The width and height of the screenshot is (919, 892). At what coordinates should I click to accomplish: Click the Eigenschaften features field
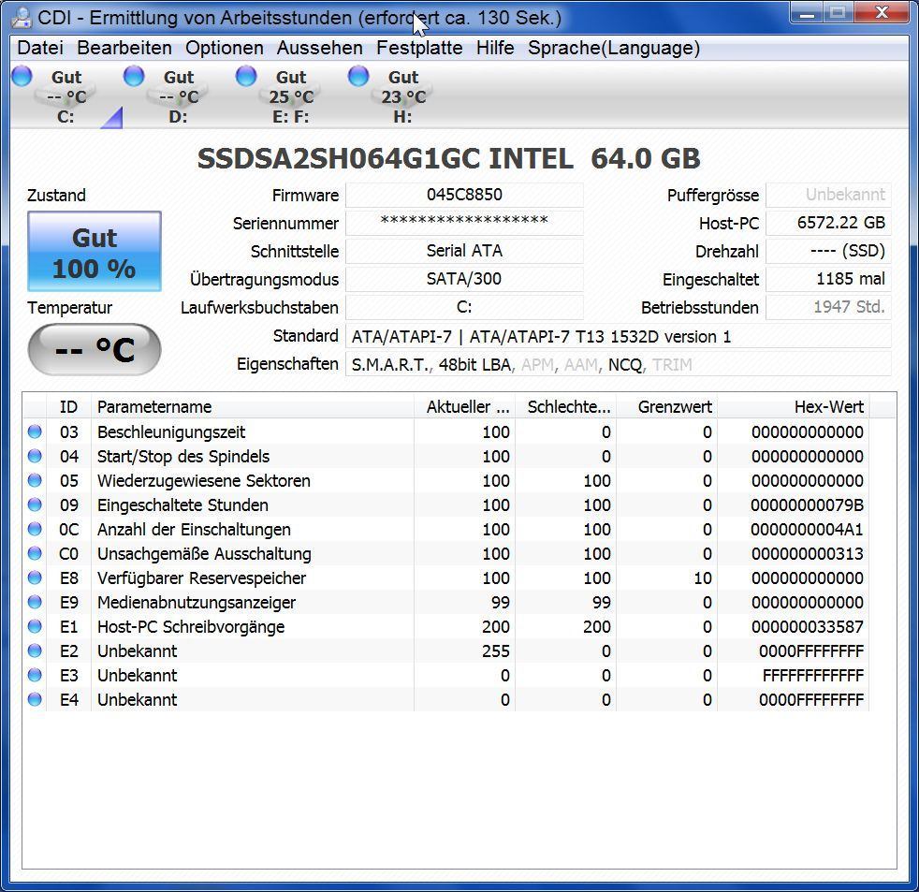pos(619,364)
